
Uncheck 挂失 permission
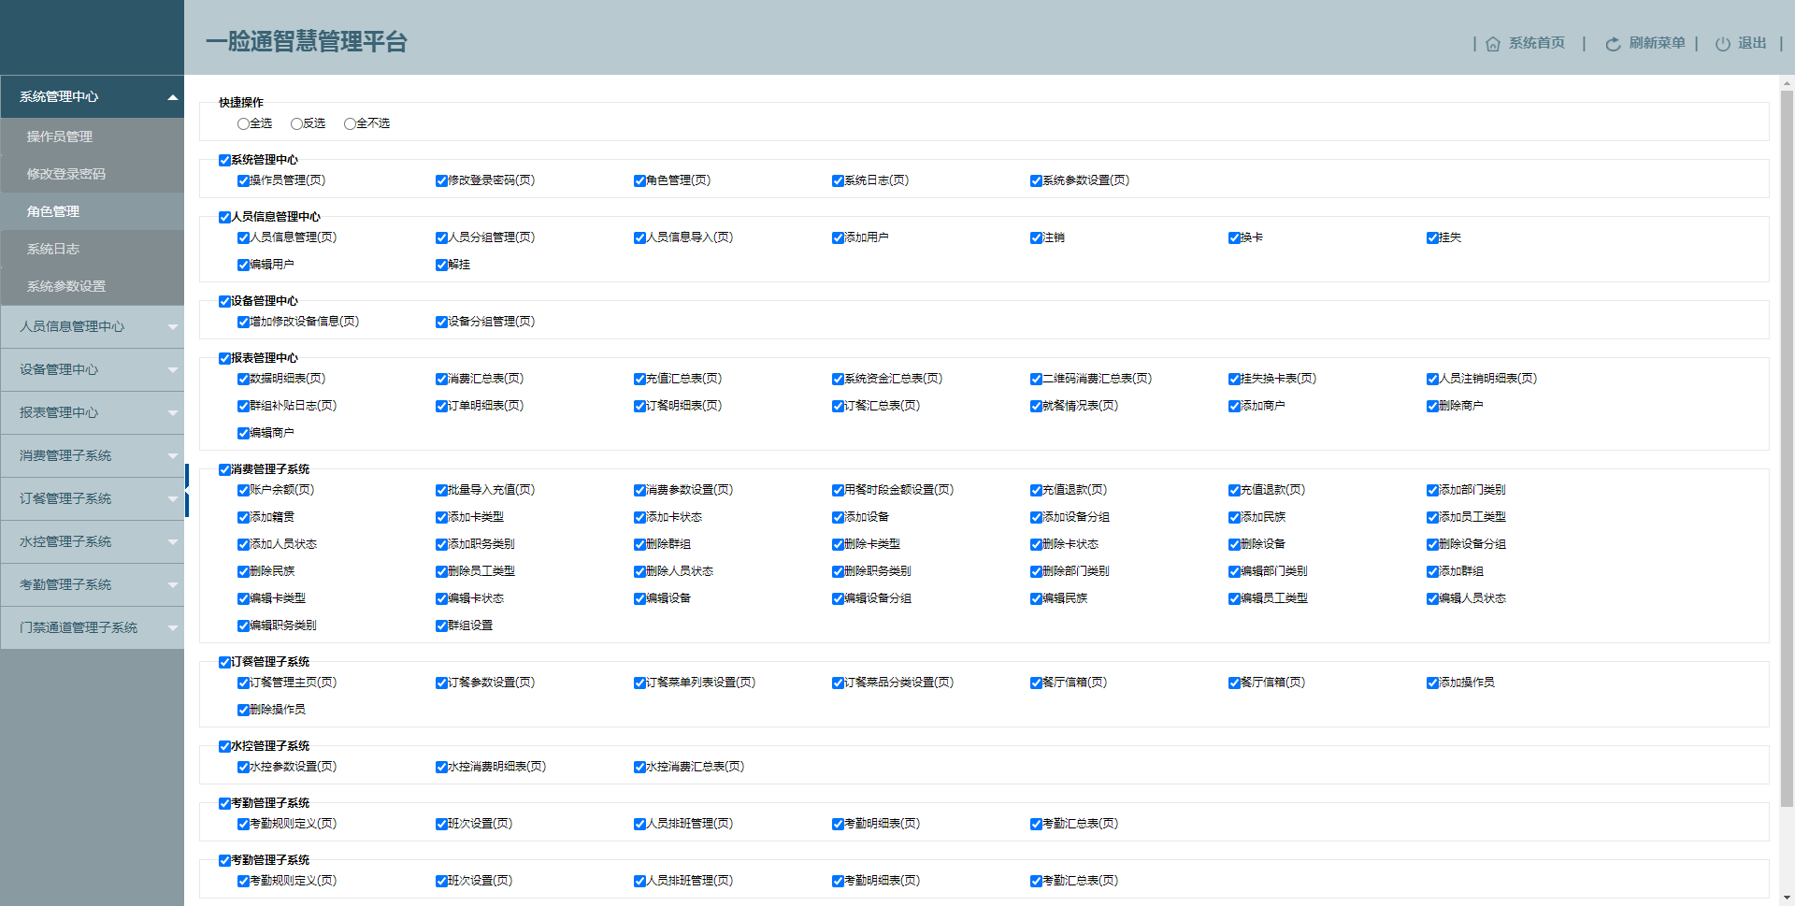(1432, 237)
